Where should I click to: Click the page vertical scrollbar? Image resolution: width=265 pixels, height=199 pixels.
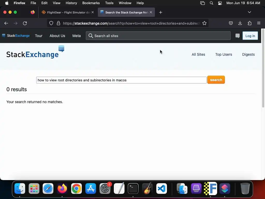(x=263, y=68)
